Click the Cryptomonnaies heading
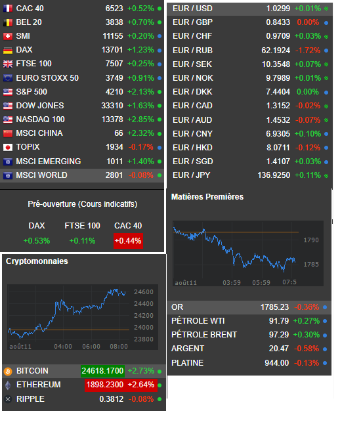 coord(37,261)
